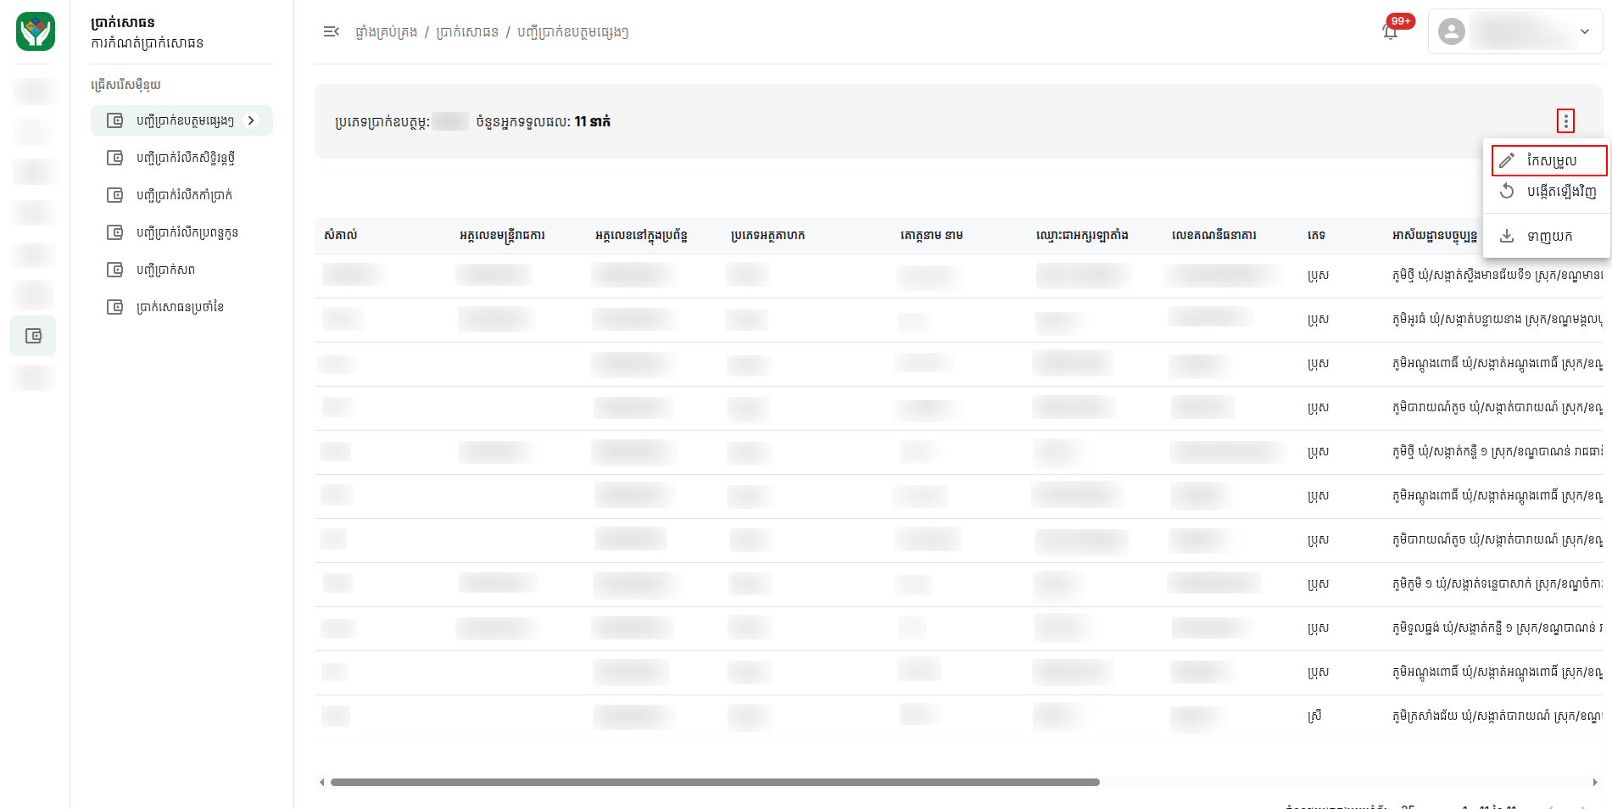1612x809 pixels.
Task: Click the address starting ភូមិភូមិ ១
Action: 1498,584
